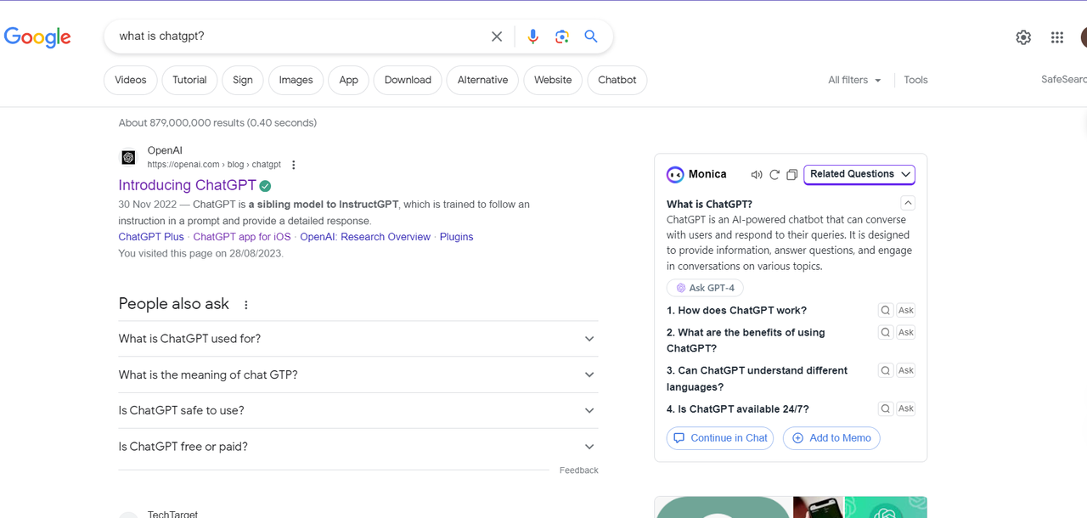Expand 'What is the meaning of chat GTP?'
Screen dimensions: 1087x518
point(358,374)
